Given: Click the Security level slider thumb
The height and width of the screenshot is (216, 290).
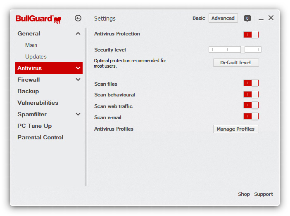Looking at the screenshot, I should [242, 49].
